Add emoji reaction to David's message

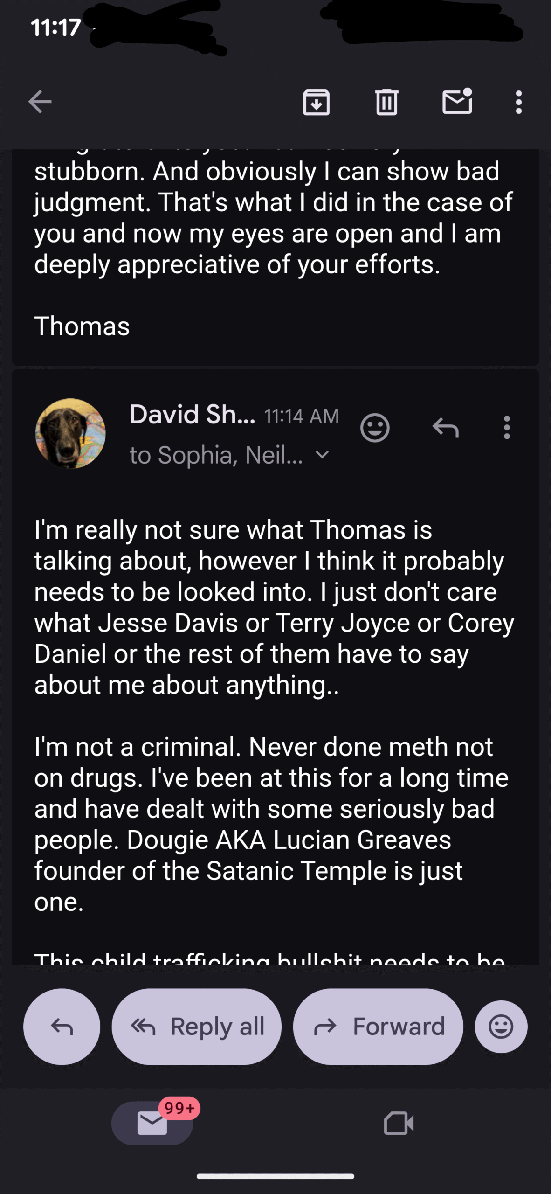pos(375,427)
